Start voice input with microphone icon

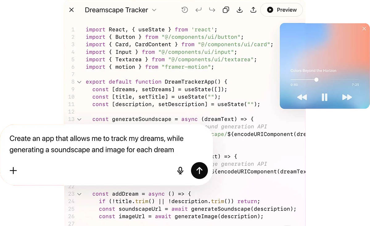click(x=180, y=170)
